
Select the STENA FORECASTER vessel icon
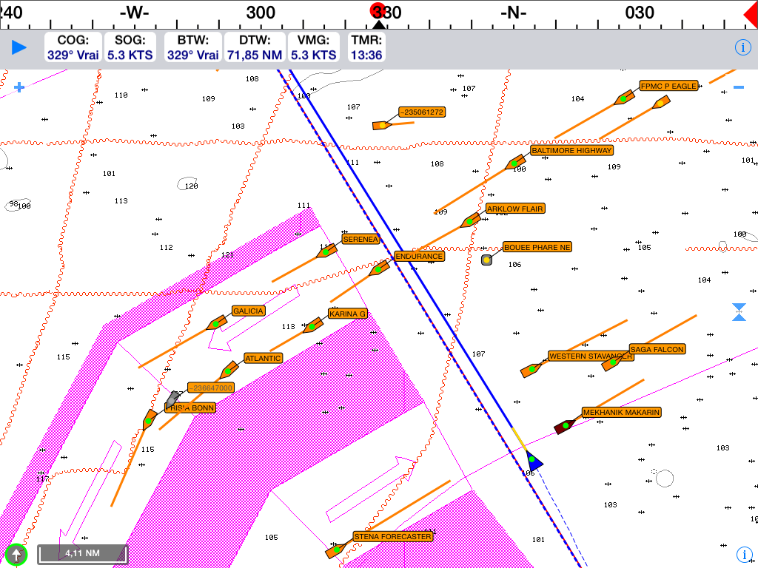(x=336, y=550)
